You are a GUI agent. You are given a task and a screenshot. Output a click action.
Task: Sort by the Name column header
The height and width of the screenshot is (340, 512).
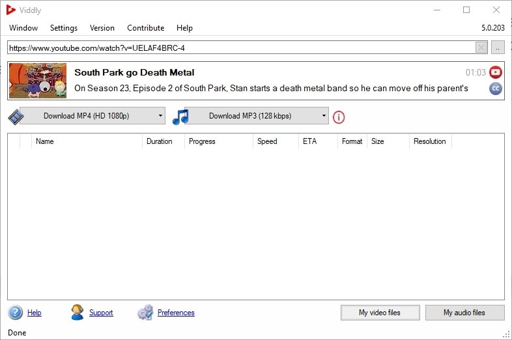[87, 141]
